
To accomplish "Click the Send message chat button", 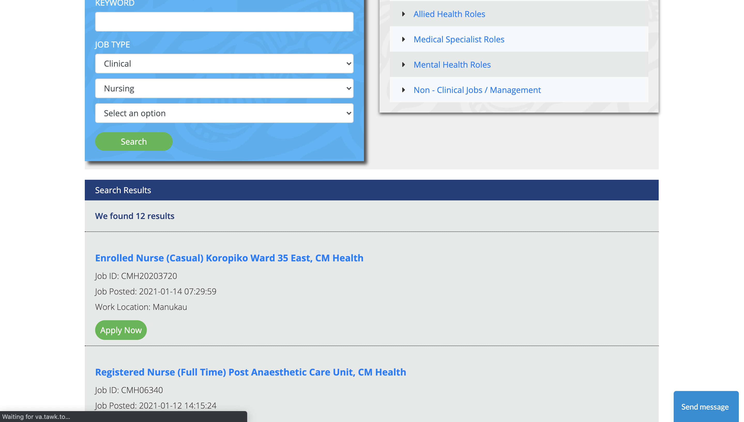I will [706, 406].
